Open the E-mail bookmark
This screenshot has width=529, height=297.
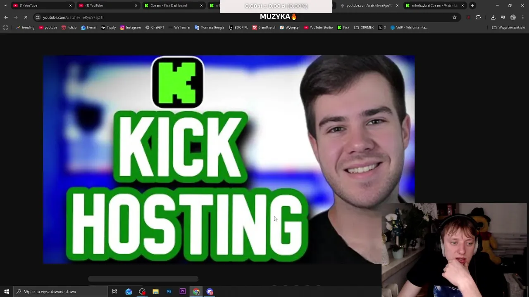(89, 28)
